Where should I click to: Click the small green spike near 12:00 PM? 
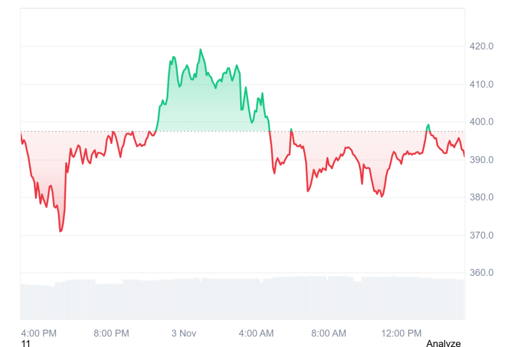pos(428,125)
